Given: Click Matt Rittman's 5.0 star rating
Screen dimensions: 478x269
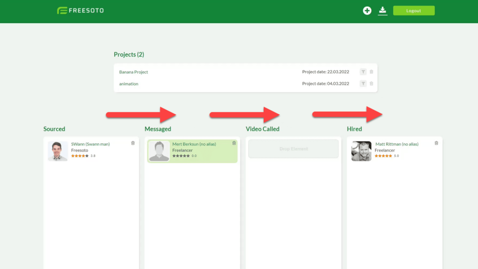Looking at the screenshot, I should [387, 156].
